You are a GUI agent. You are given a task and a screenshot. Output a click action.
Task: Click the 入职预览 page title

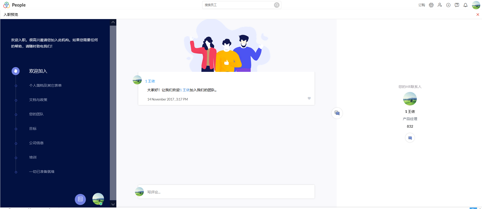point(11,15)
